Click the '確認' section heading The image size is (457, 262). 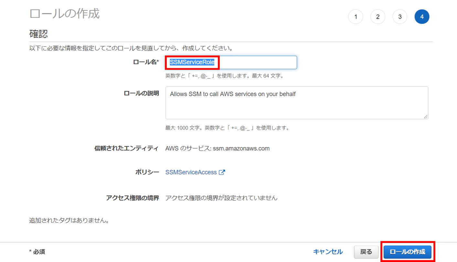[x=38, y=34]
